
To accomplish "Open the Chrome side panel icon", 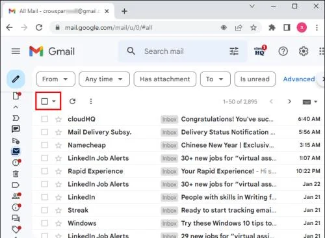I will click(287, 27).
